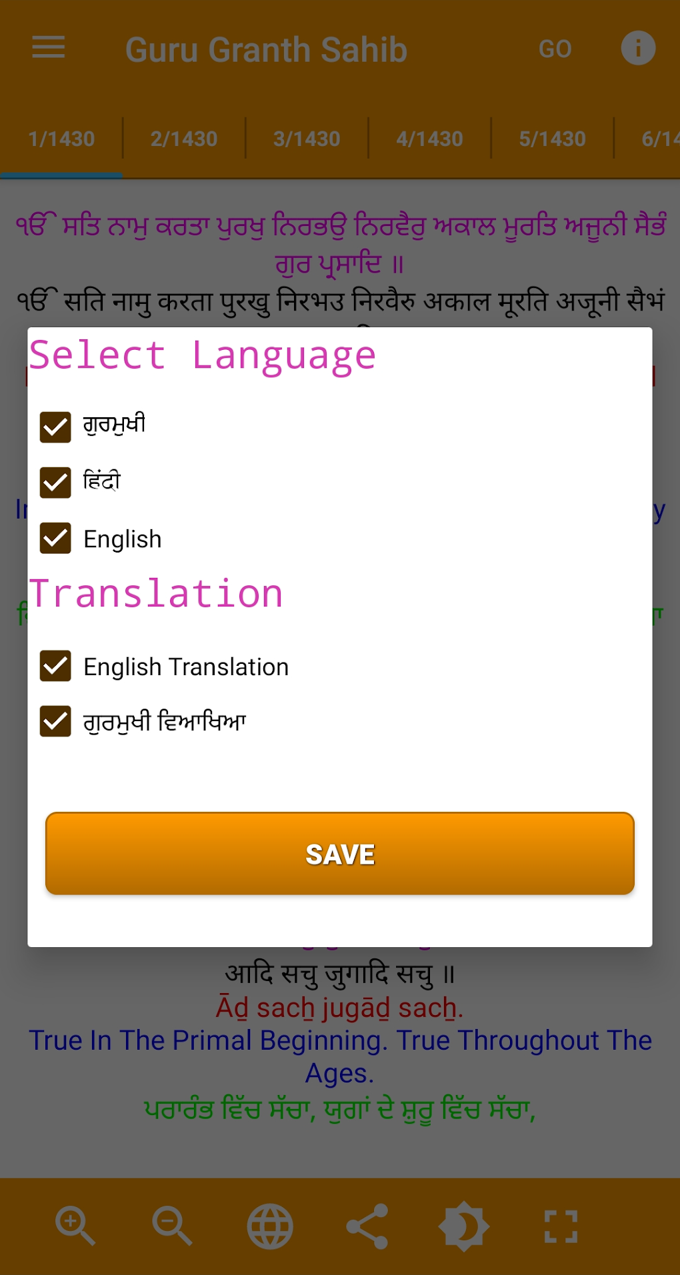Open the navigation hamburger menu
Viewport: 680px width, 1275px height.
47,49
